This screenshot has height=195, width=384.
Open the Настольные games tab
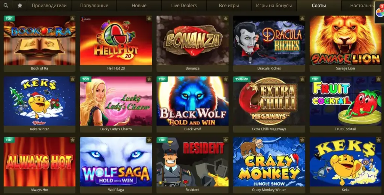pos(363,5)
